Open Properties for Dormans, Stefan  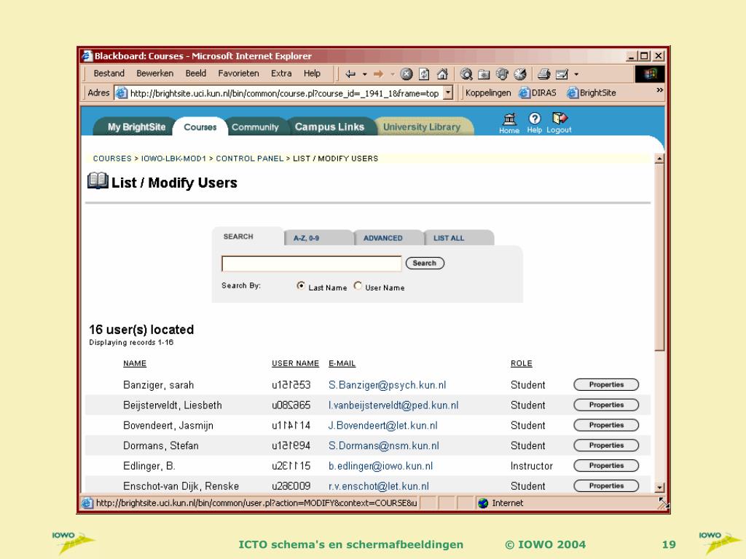pyautogui.click(x=606, y=445)
